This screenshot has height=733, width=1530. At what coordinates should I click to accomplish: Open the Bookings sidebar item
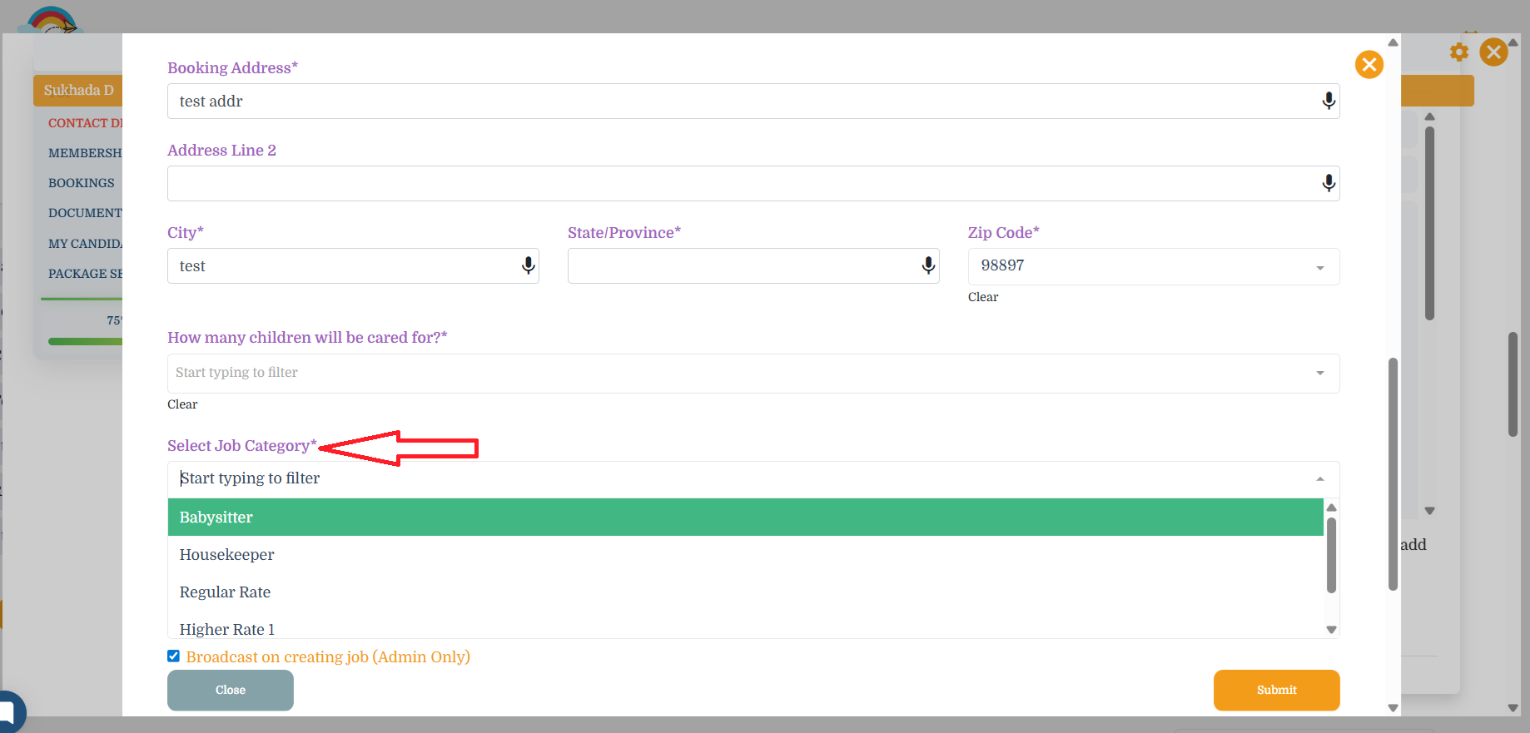[x=82, y=183]
